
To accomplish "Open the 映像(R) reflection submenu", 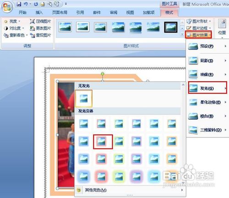I will pos(207,75).
